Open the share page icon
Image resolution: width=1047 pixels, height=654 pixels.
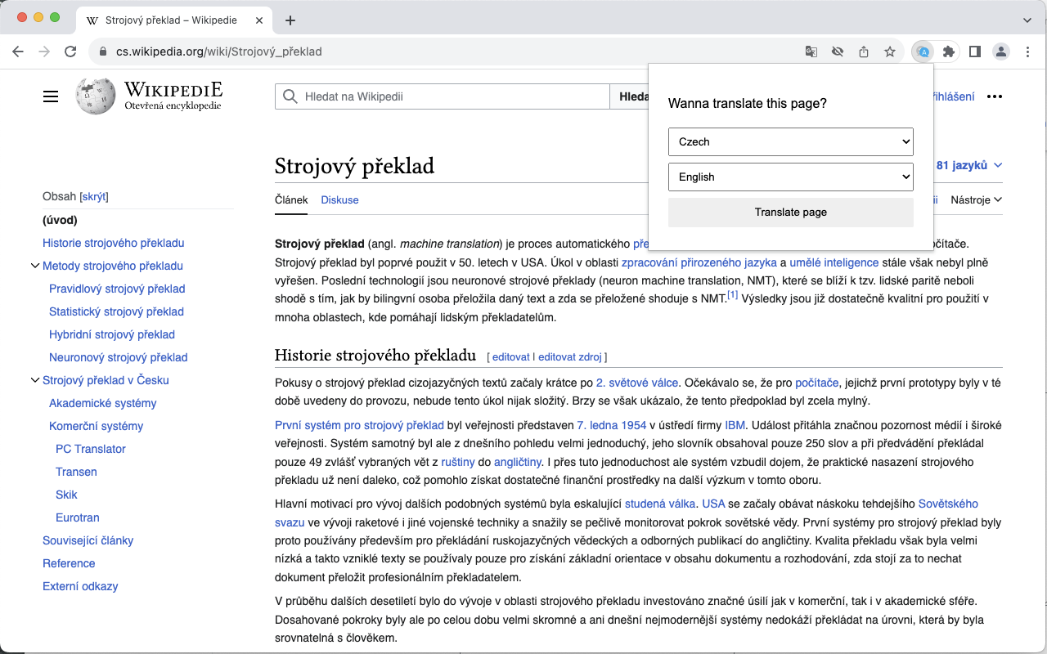click(x=864, y=51)
